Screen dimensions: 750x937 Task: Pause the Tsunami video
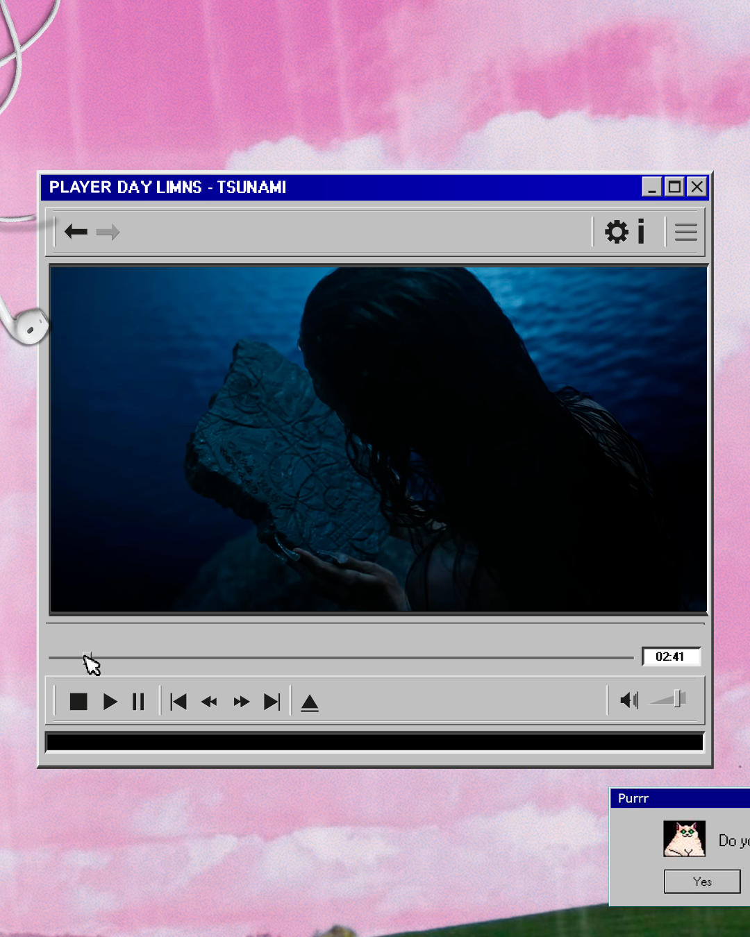tap(138, 702)
